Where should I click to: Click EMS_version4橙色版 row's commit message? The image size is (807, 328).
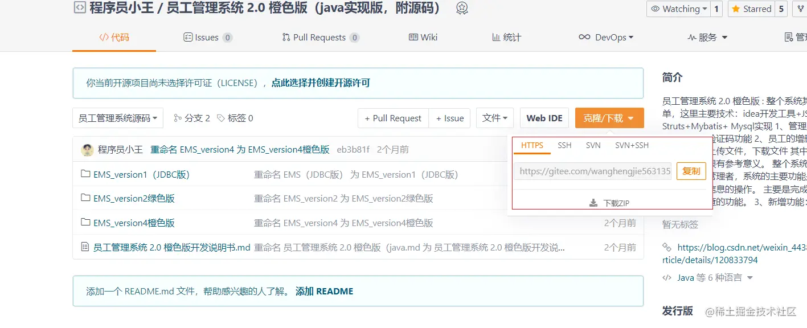pos(343,223)
